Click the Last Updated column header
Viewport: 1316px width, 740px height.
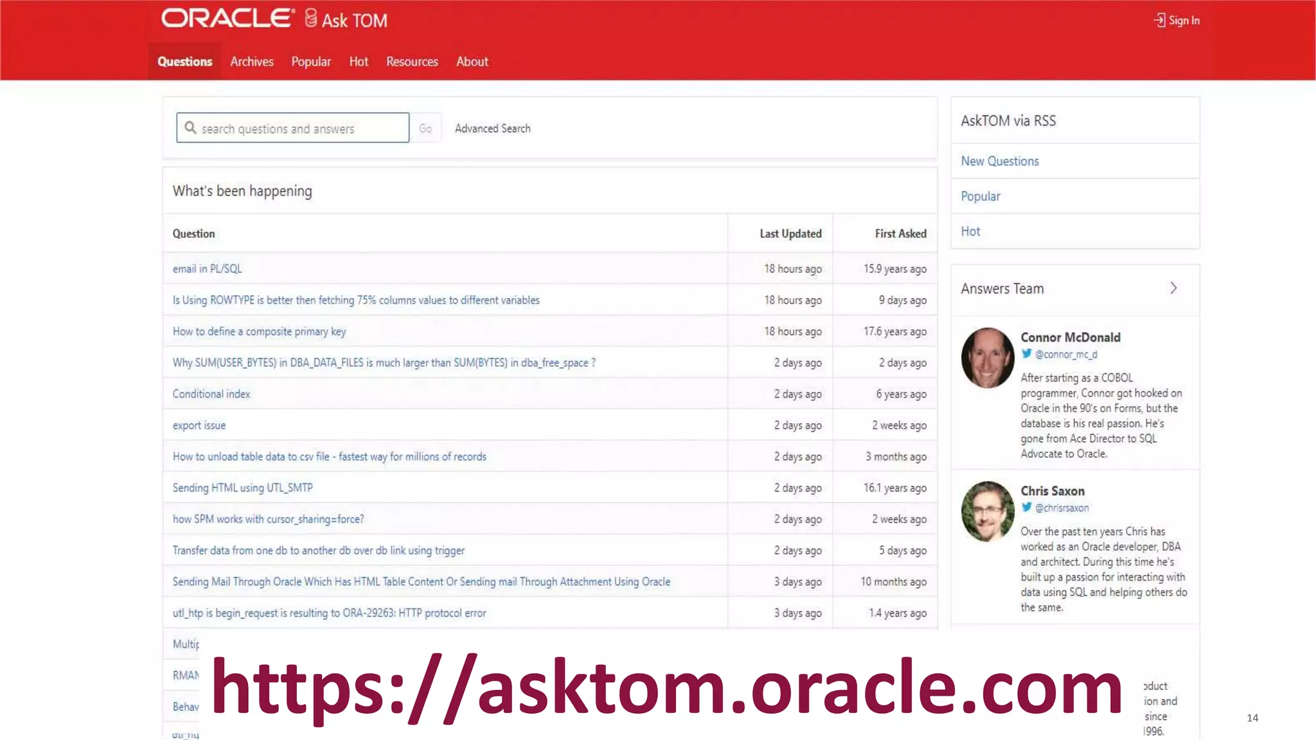click(790, 234)
